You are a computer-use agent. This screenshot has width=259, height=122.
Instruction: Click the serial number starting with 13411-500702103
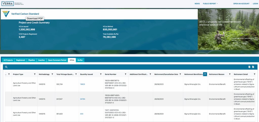click(x=116, y=114)
